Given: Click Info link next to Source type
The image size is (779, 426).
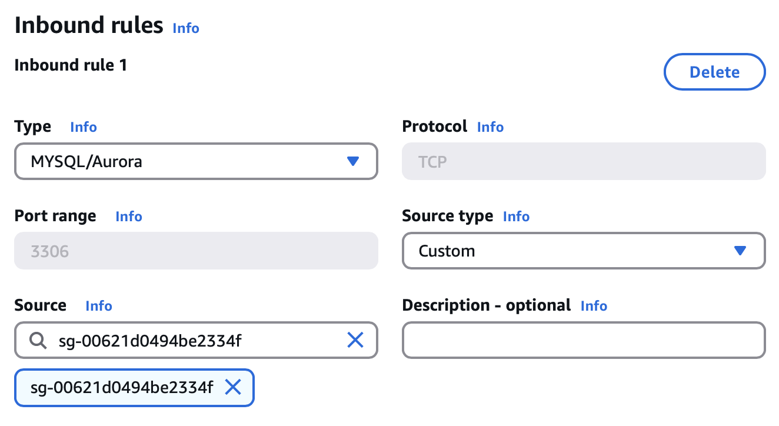Looking at the screenshot, I should point(516,217).
